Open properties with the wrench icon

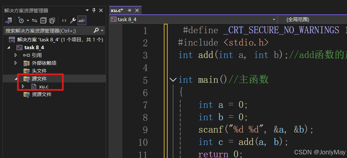point(73,21)
